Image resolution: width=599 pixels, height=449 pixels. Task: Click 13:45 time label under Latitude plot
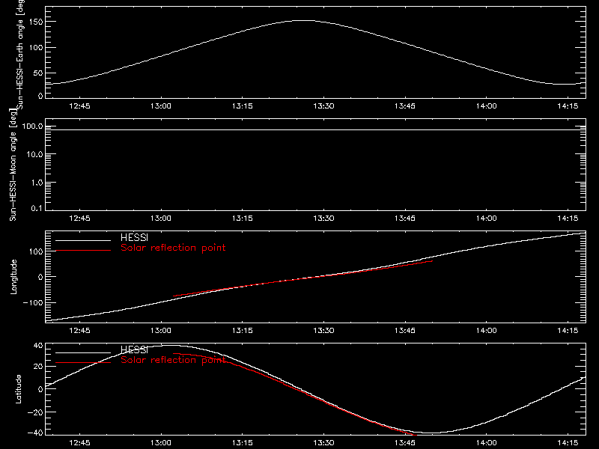pos(405,442)
